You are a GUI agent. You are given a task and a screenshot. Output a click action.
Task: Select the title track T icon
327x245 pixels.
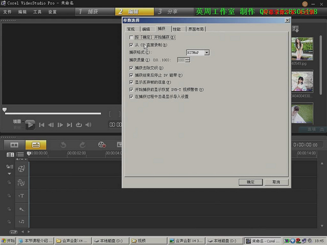tap(21, 195)
